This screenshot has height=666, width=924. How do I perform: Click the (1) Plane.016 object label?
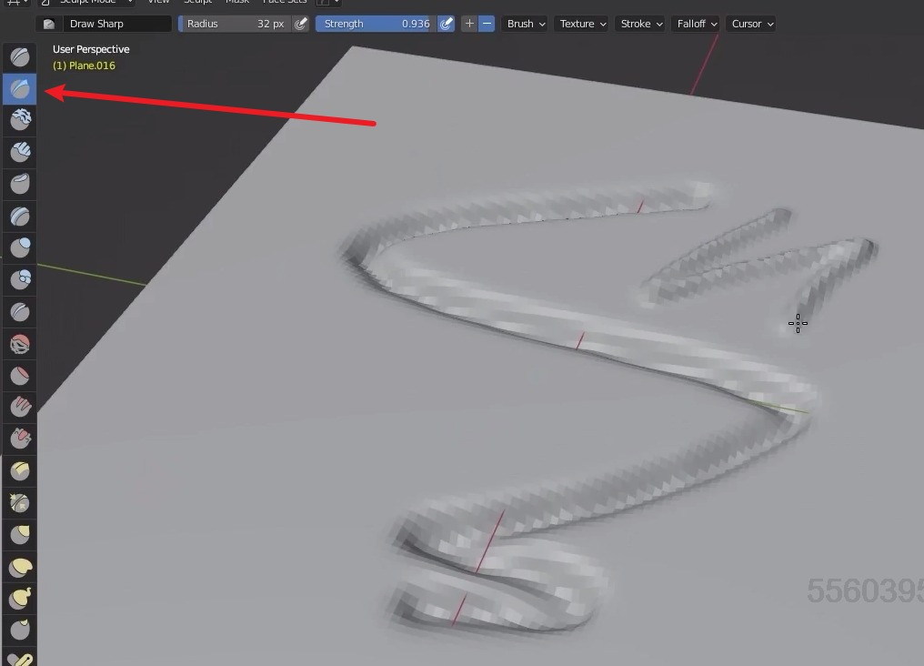tap(84, 66)
